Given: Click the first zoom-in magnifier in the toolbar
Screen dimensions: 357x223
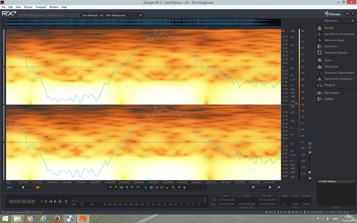Looking at the screenshot, I should click(110, 187).
